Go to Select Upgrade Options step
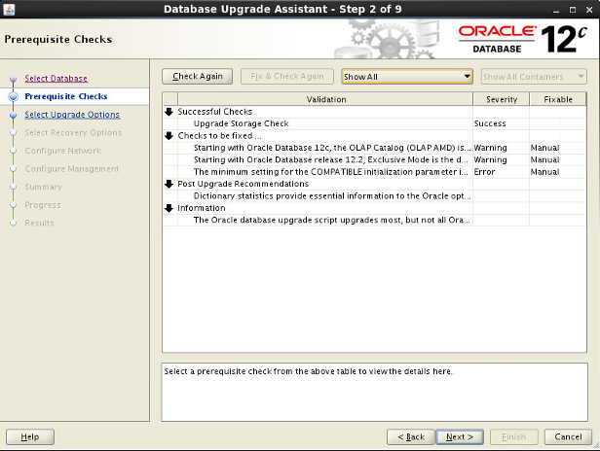 [x=72, y=115]
